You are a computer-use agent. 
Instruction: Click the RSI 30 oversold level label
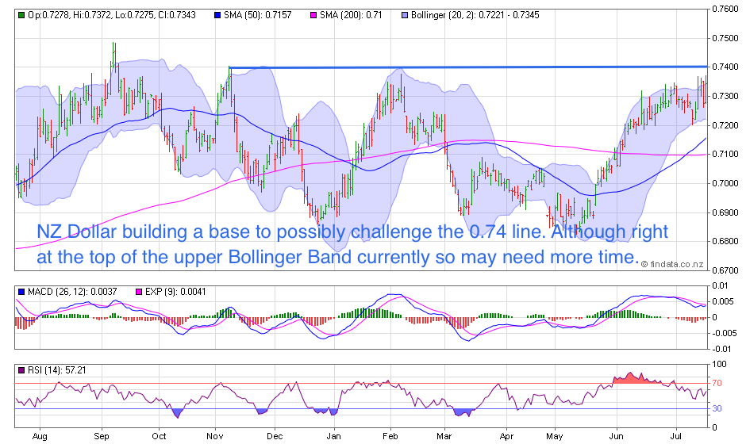pyautogui.click(x=717, y=409)
